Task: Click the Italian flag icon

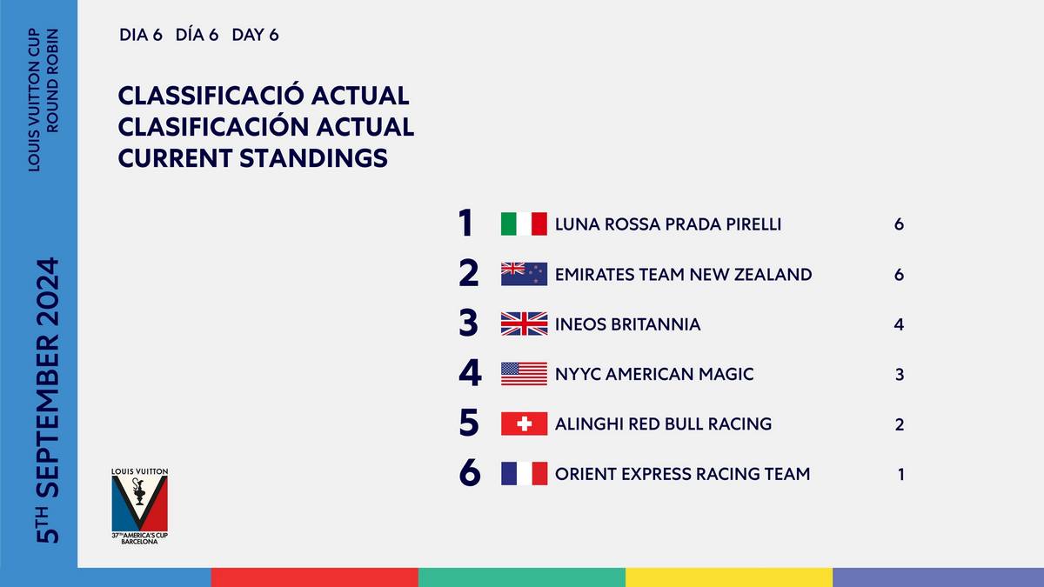Action: click(524, 224)
